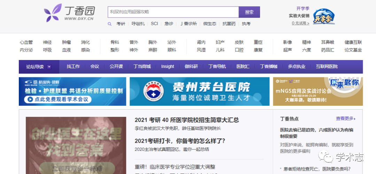Open the 互联网医院 menu item
Image resolution: width=376 pixels, height=174 pixels.
(x=327, y=67)
